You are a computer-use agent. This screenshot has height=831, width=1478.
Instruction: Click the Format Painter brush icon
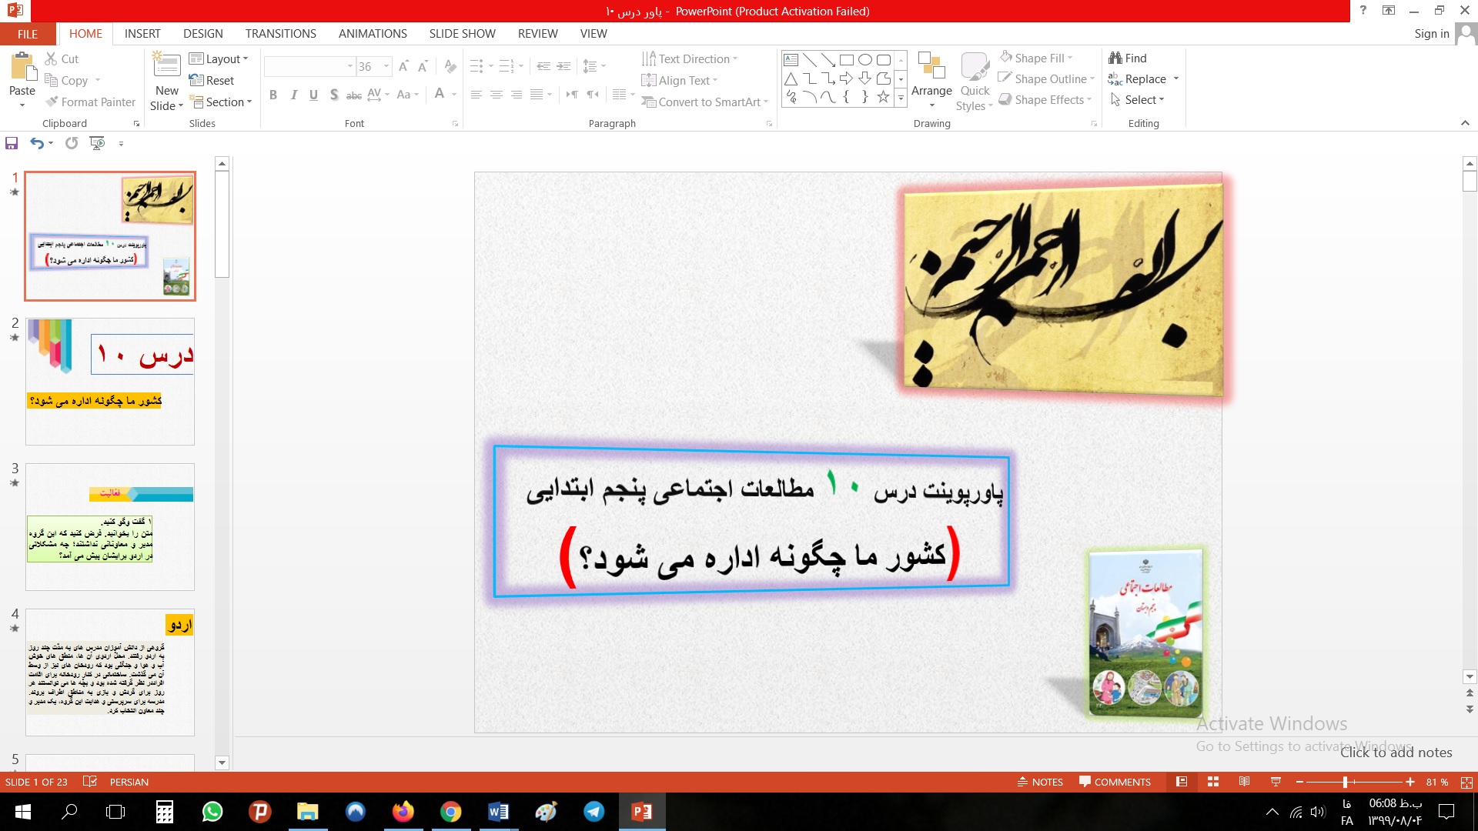pos(52,102)
